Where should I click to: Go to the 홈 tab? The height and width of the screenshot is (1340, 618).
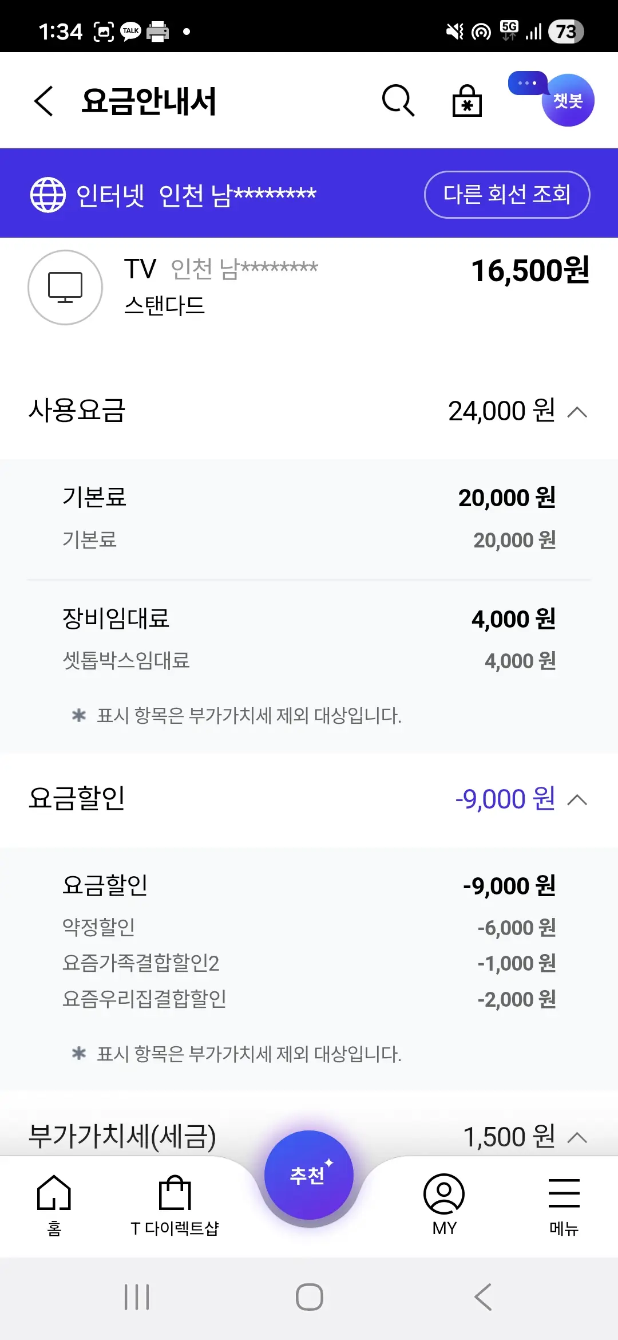pyautogui.click(x=54, y=1204)
